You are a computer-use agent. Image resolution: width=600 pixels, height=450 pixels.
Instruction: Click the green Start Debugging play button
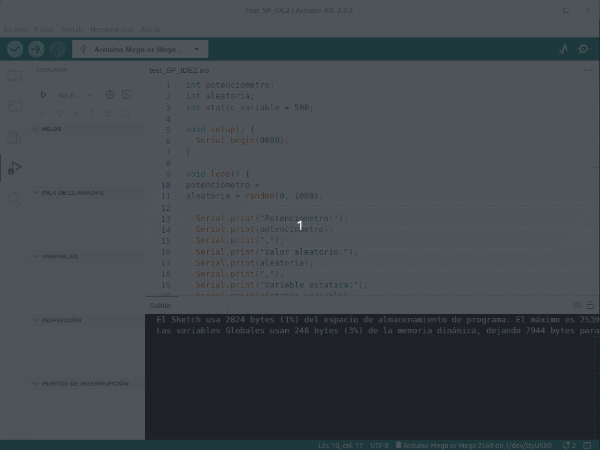(43, 95)
